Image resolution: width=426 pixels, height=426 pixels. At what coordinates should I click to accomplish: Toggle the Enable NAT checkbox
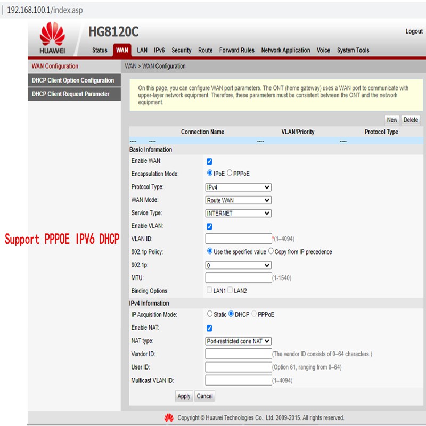(209, 328)
